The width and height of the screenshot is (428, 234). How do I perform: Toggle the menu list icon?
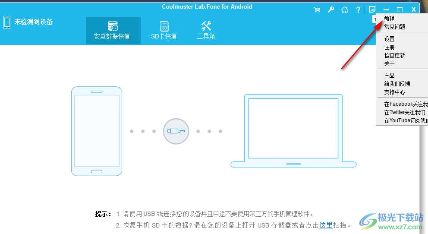[372, 9]
